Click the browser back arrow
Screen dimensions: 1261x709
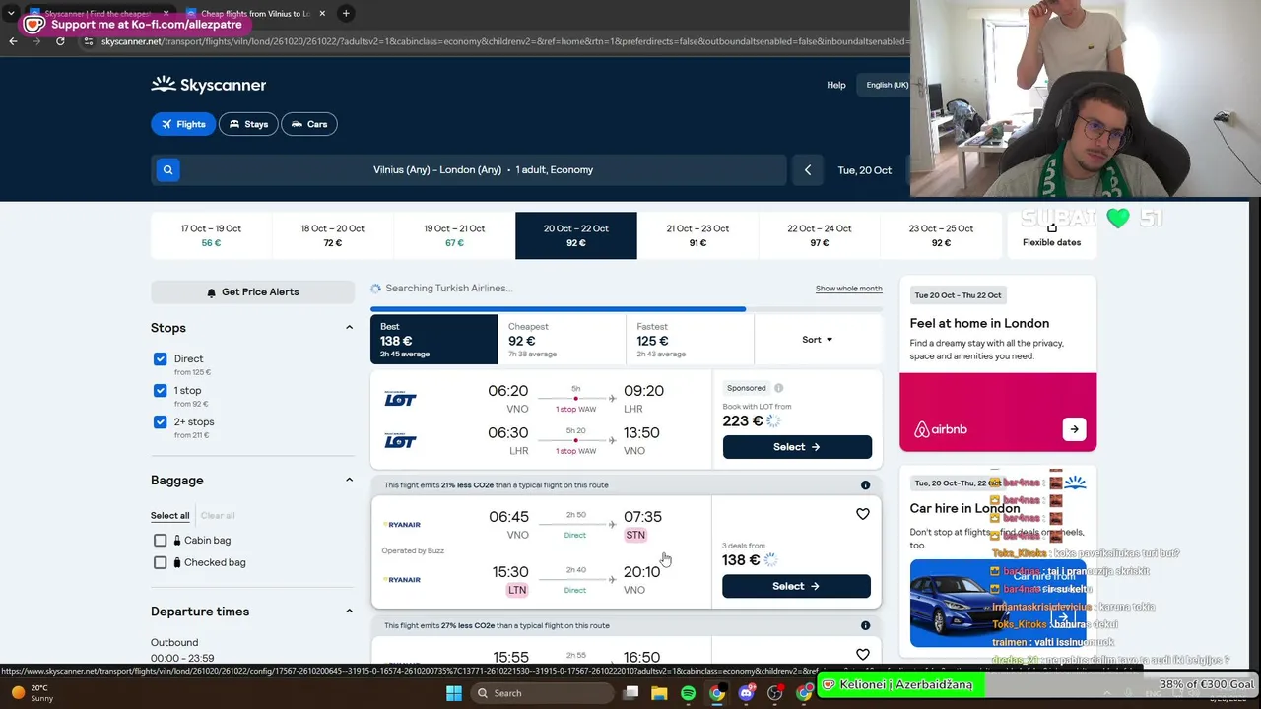point(13,41)
